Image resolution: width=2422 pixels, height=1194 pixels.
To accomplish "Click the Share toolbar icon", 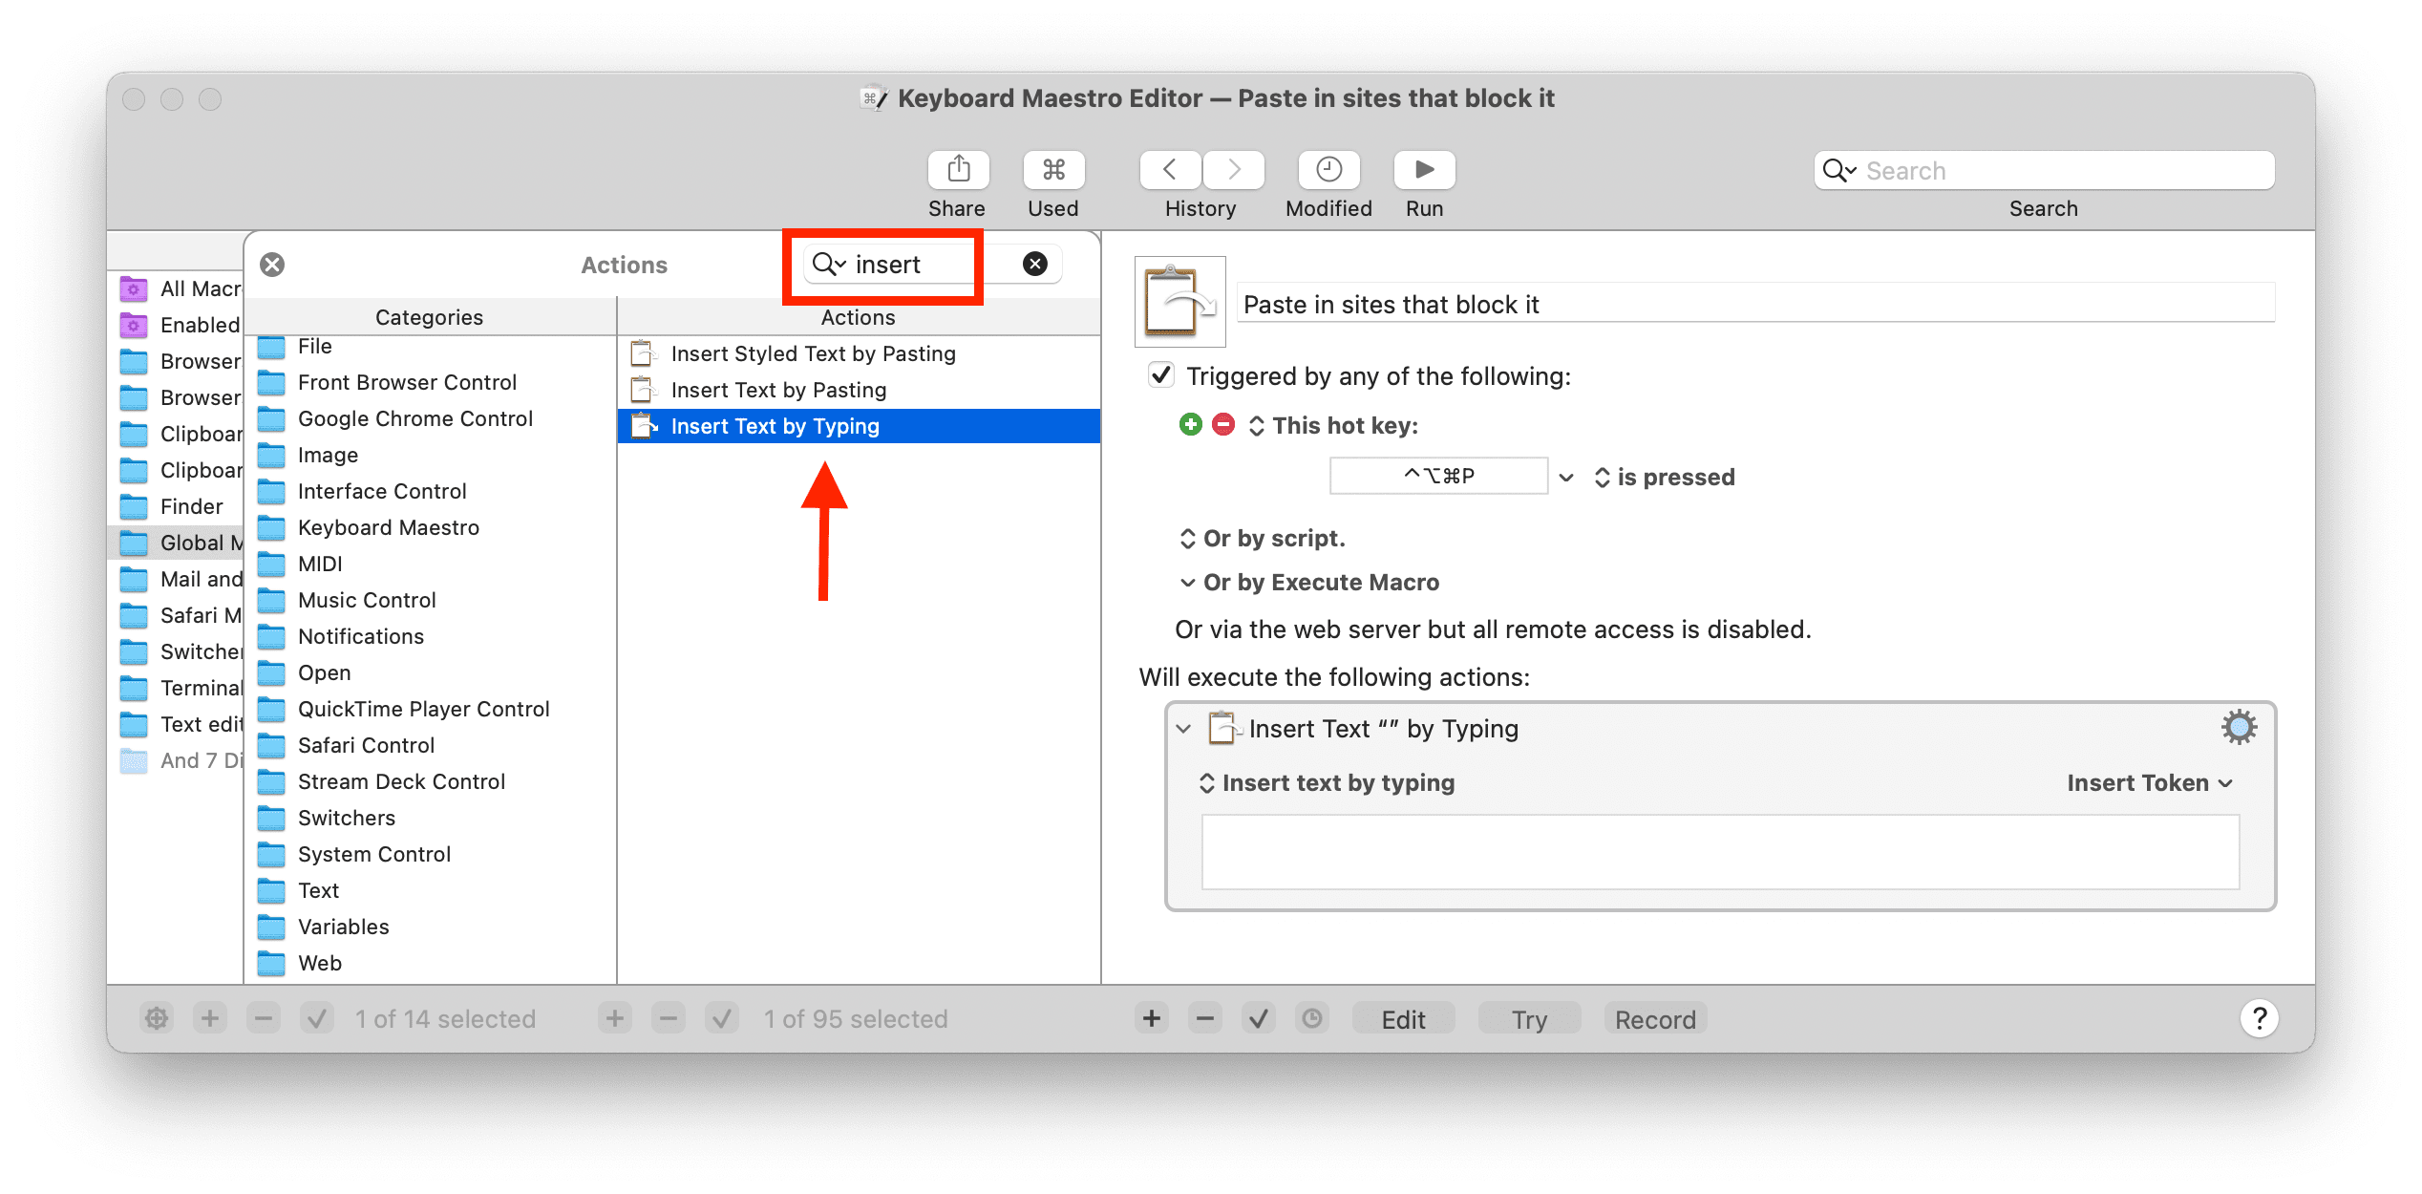I will [x=958, y=170].
